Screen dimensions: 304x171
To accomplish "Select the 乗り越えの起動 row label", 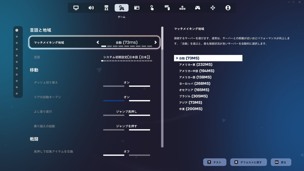I will (44, 126).
